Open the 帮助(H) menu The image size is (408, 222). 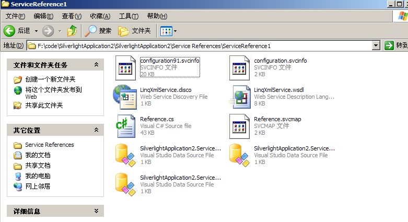(157, 16)
